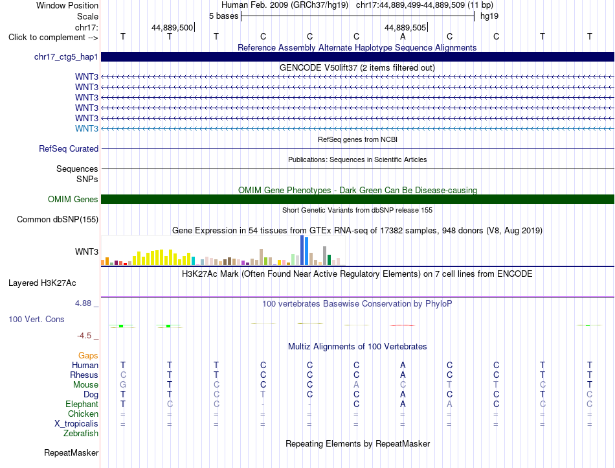Select the X_tropicalis species label
Image resolution: width=615 pixels, height=468 pixels.
click(x=76, y=424)
